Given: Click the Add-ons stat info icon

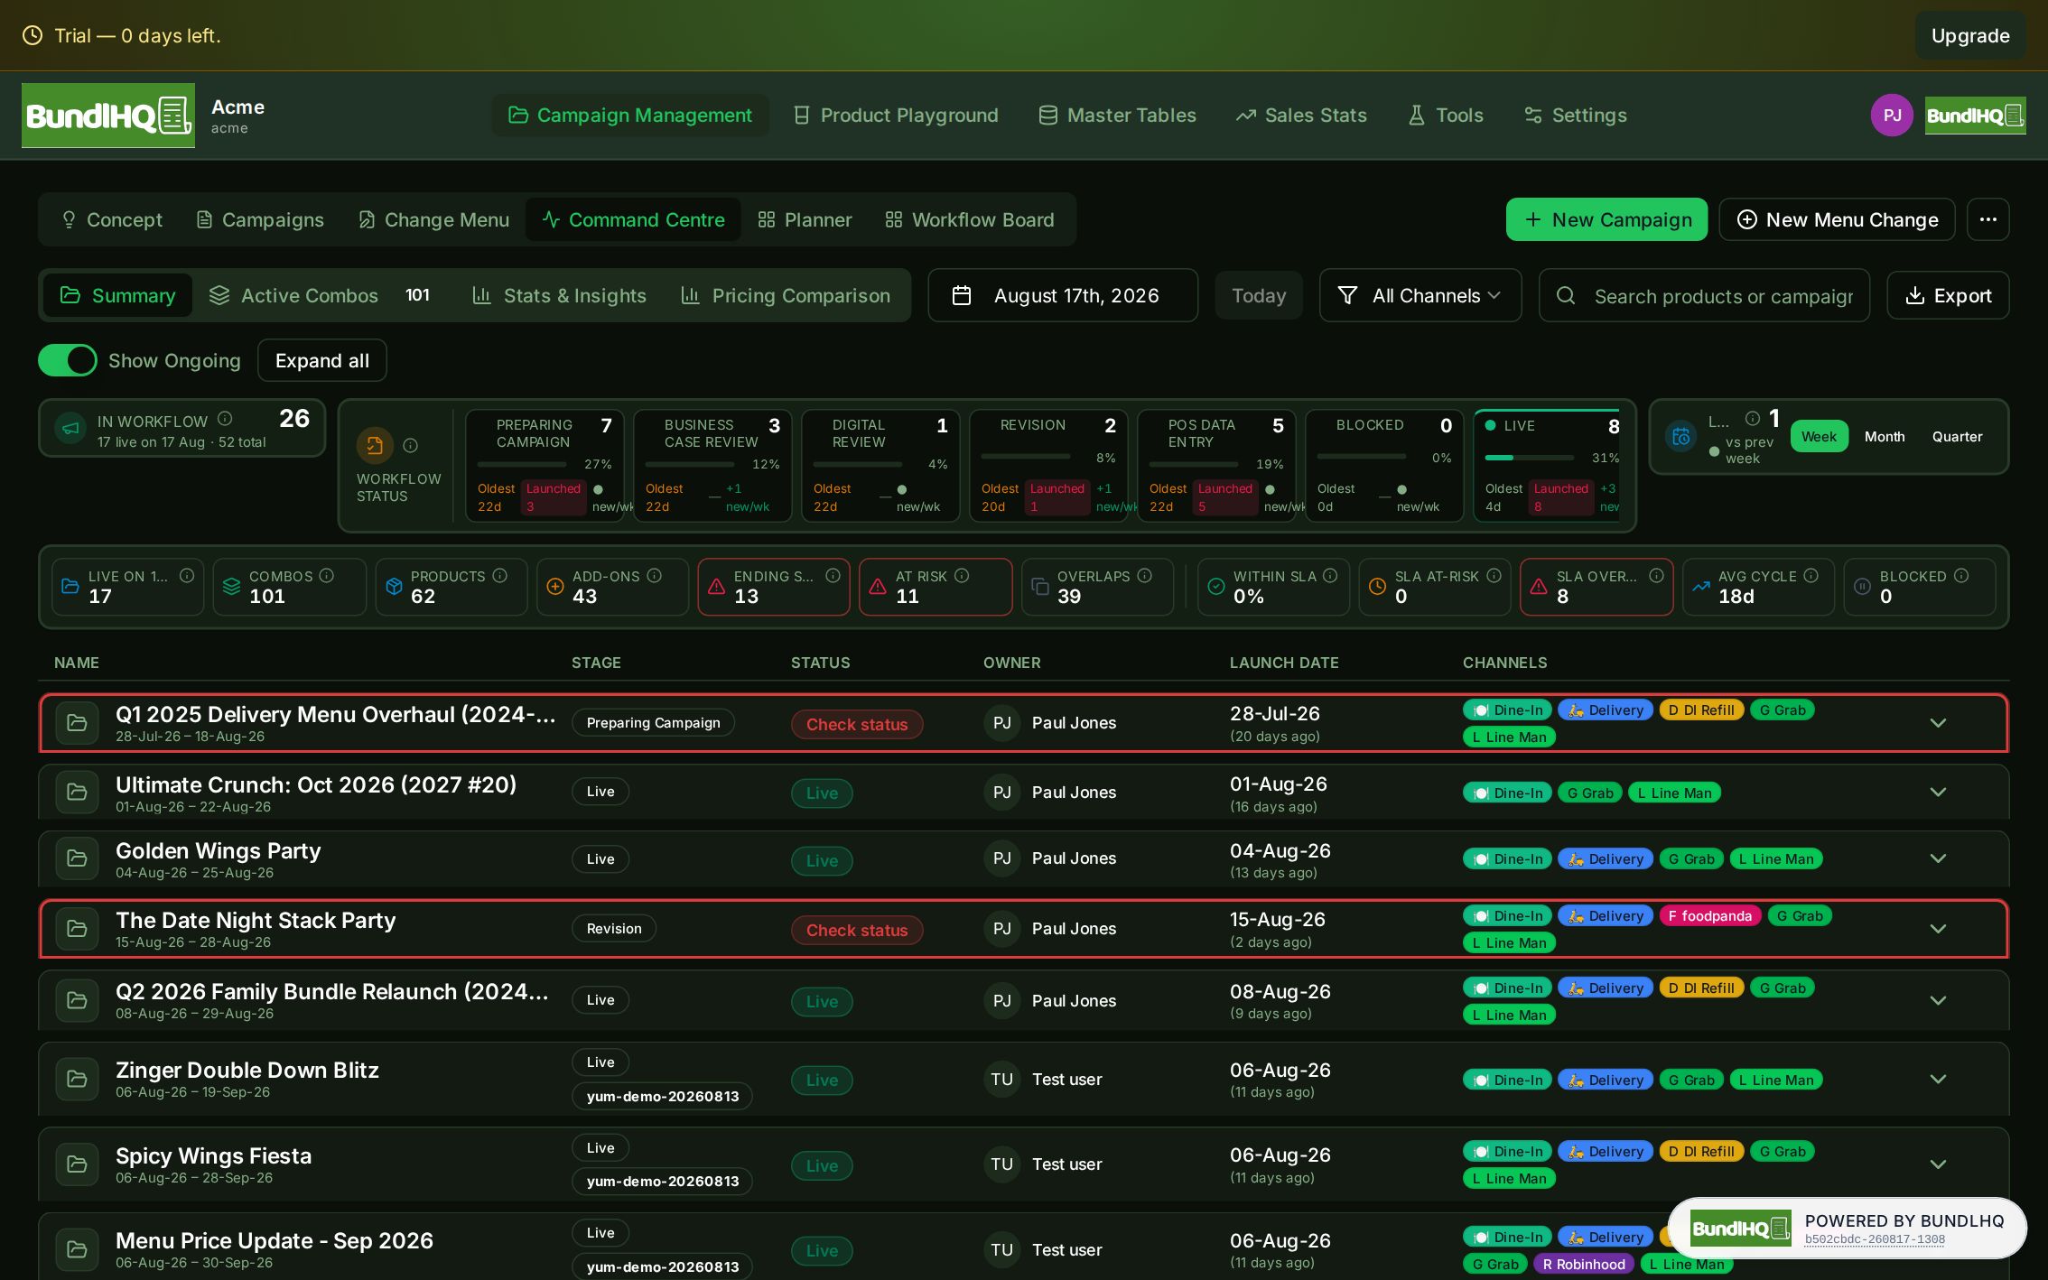Looking at the screenshot, I should [655, 575].
